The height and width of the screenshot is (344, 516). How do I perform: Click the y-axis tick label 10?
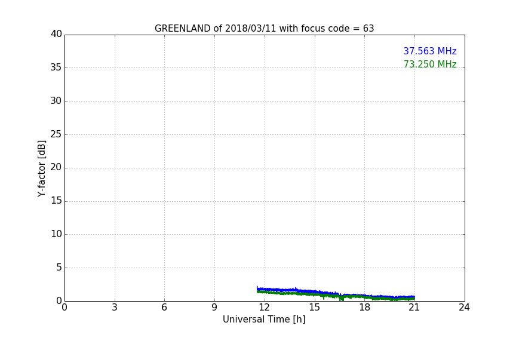pos(56,234)
